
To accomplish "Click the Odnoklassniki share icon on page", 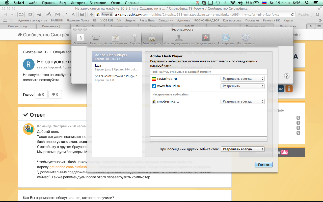I will 289,89.
